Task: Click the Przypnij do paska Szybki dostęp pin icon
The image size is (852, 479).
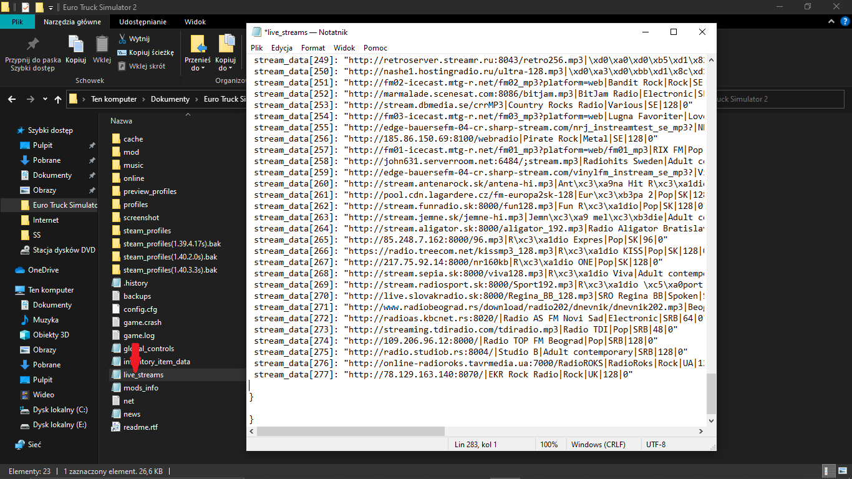Action: click(x=32, y=44)
